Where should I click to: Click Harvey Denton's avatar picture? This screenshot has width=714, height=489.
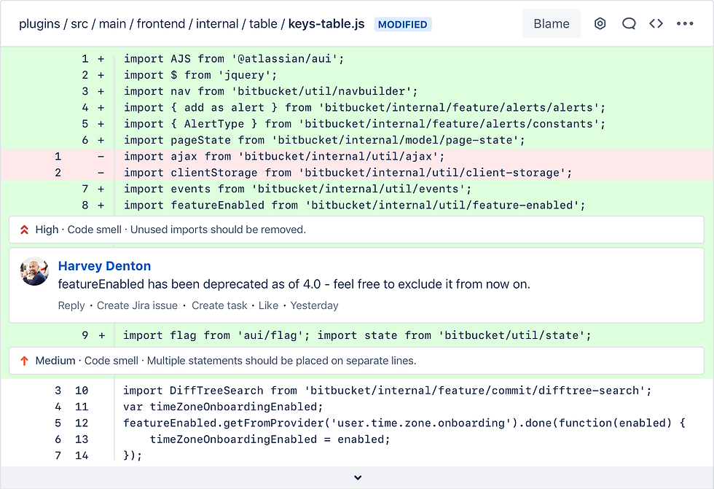[x=34, y=271]
